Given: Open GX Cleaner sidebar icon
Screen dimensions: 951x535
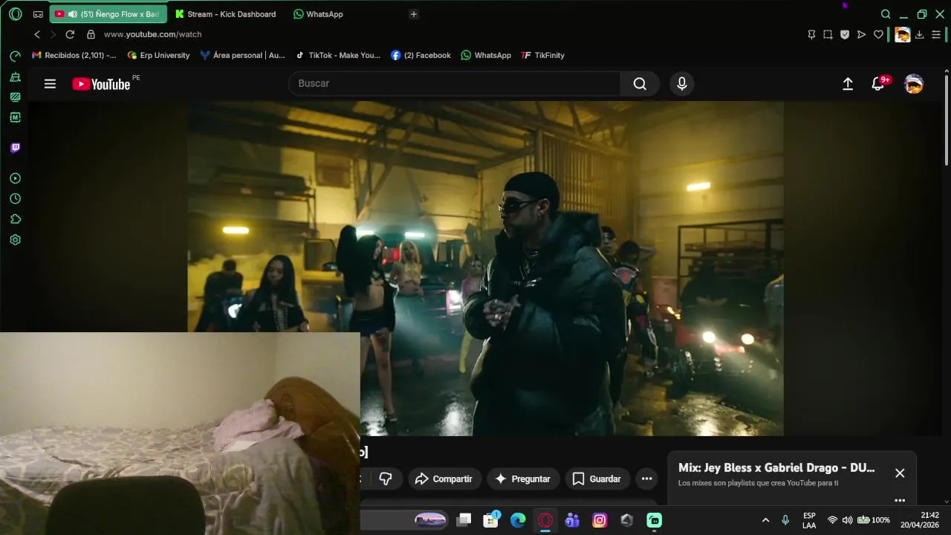Looking at the screenshot, I should click(x=15, y=77).
